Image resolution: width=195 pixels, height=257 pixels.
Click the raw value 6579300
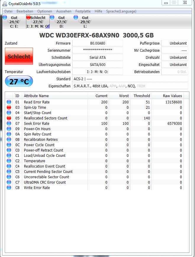coord(175,123)
